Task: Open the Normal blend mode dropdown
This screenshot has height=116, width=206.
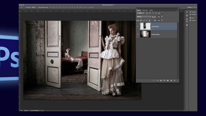Action: (144, 17)
